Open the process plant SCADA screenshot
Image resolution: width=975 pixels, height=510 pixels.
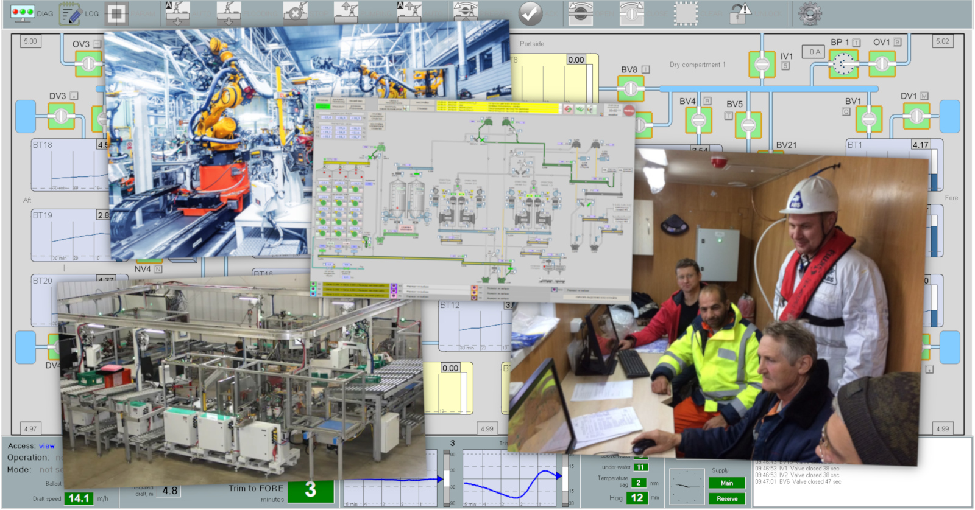(x=473, y=200)
